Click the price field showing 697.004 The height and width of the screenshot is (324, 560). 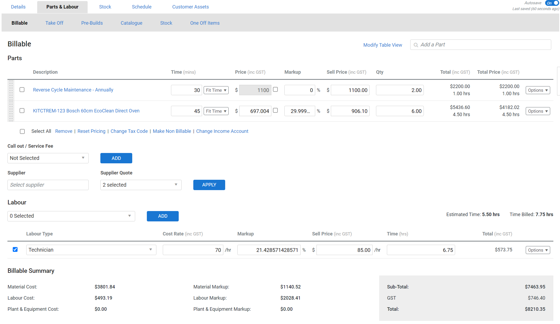tap(255, 111)
